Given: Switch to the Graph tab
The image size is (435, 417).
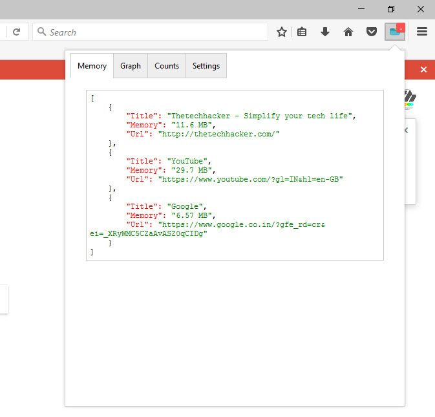Looking at the screenshot, I should pos(131,66).
